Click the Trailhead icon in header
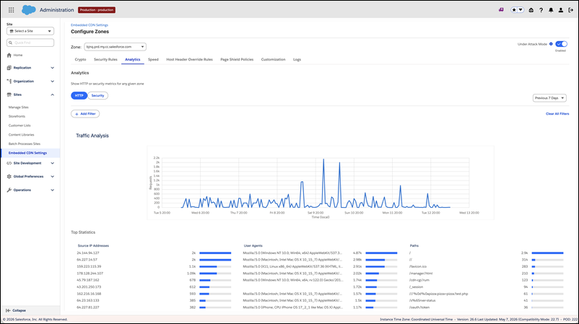The height and width of the screenshot is (324, 579). (x=531, y=10)
